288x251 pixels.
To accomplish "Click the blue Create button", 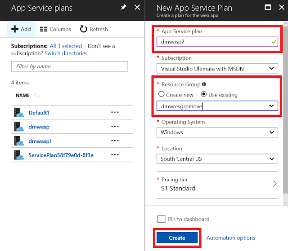I will [x=177, y=238].
